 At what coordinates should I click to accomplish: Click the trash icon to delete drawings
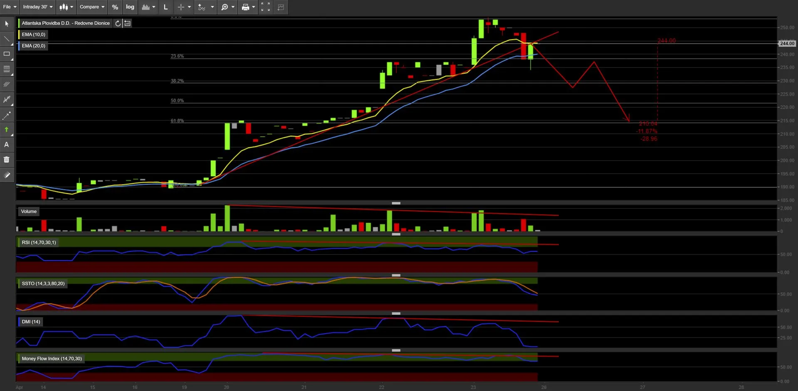(7, 160)
